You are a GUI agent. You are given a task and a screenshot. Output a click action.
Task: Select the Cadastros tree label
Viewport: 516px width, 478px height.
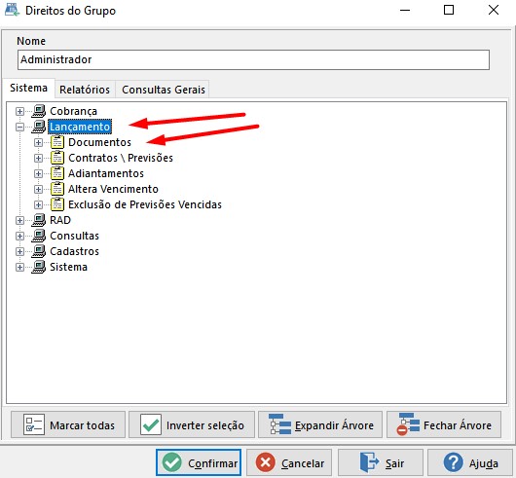click(74, 251)
